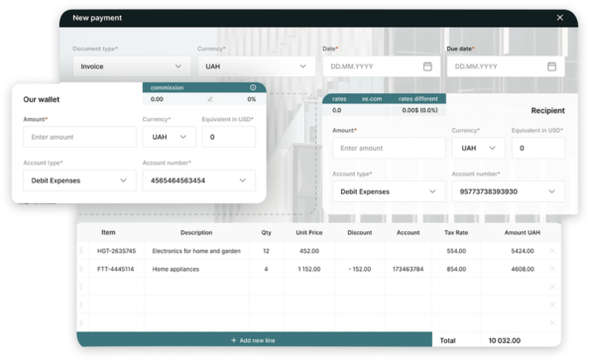Open Our wallet currency UAH selector
The height and width of the screenshot is (361, 590).
pos(169,137)
